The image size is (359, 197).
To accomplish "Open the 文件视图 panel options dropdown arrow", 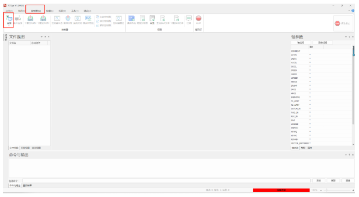I will point(42,37).
